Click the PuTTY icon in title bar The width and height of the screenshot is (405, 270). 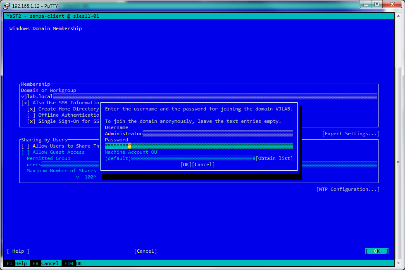coord(7,6)
